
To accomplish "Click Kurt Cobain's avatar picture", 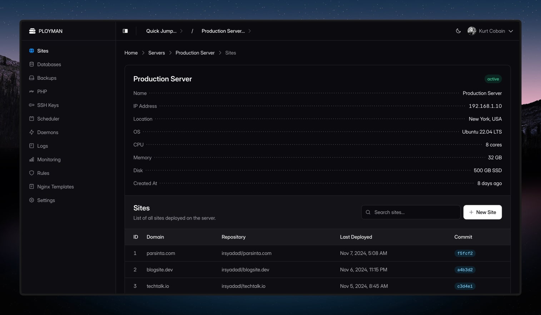I will pos(472,31).
